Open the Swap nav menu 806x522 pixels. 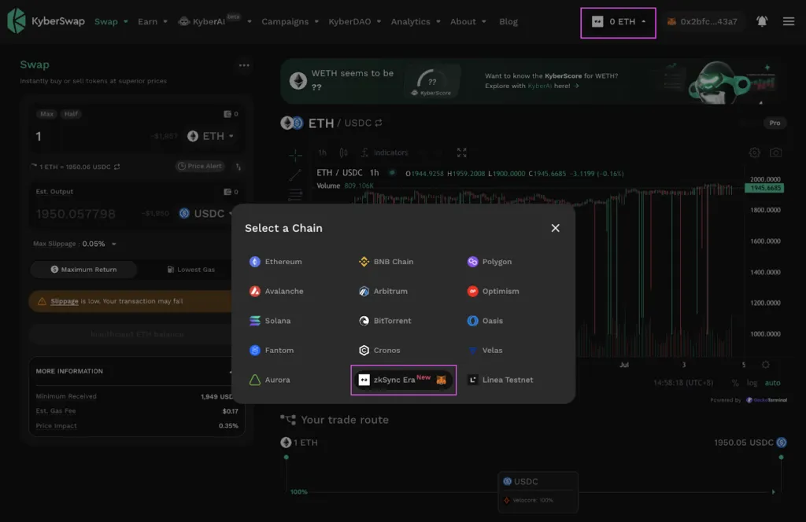tap(111, 21)
